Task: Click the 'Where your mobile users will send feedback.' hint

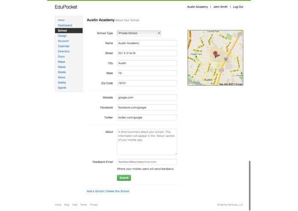Action: point(145,169)
